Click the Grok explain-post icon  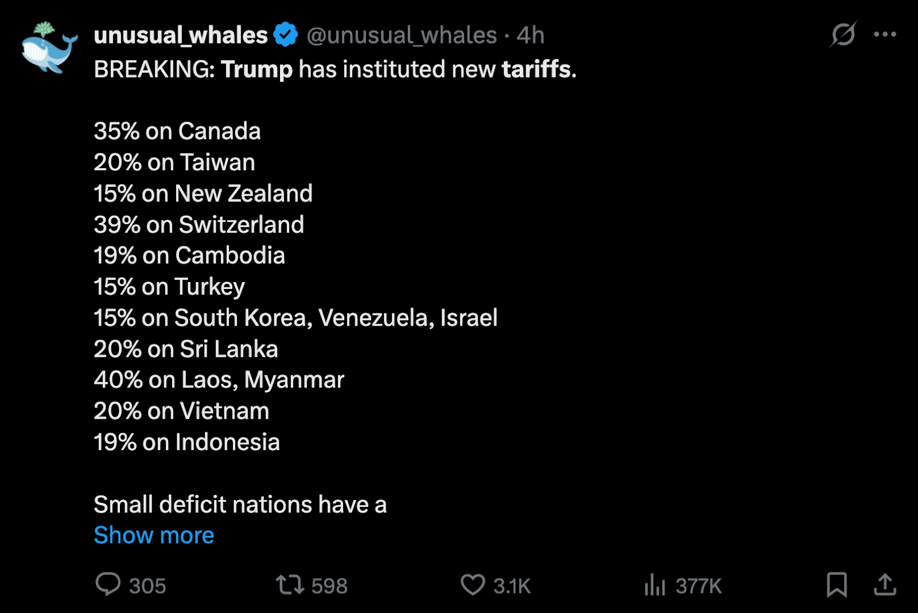843,34
